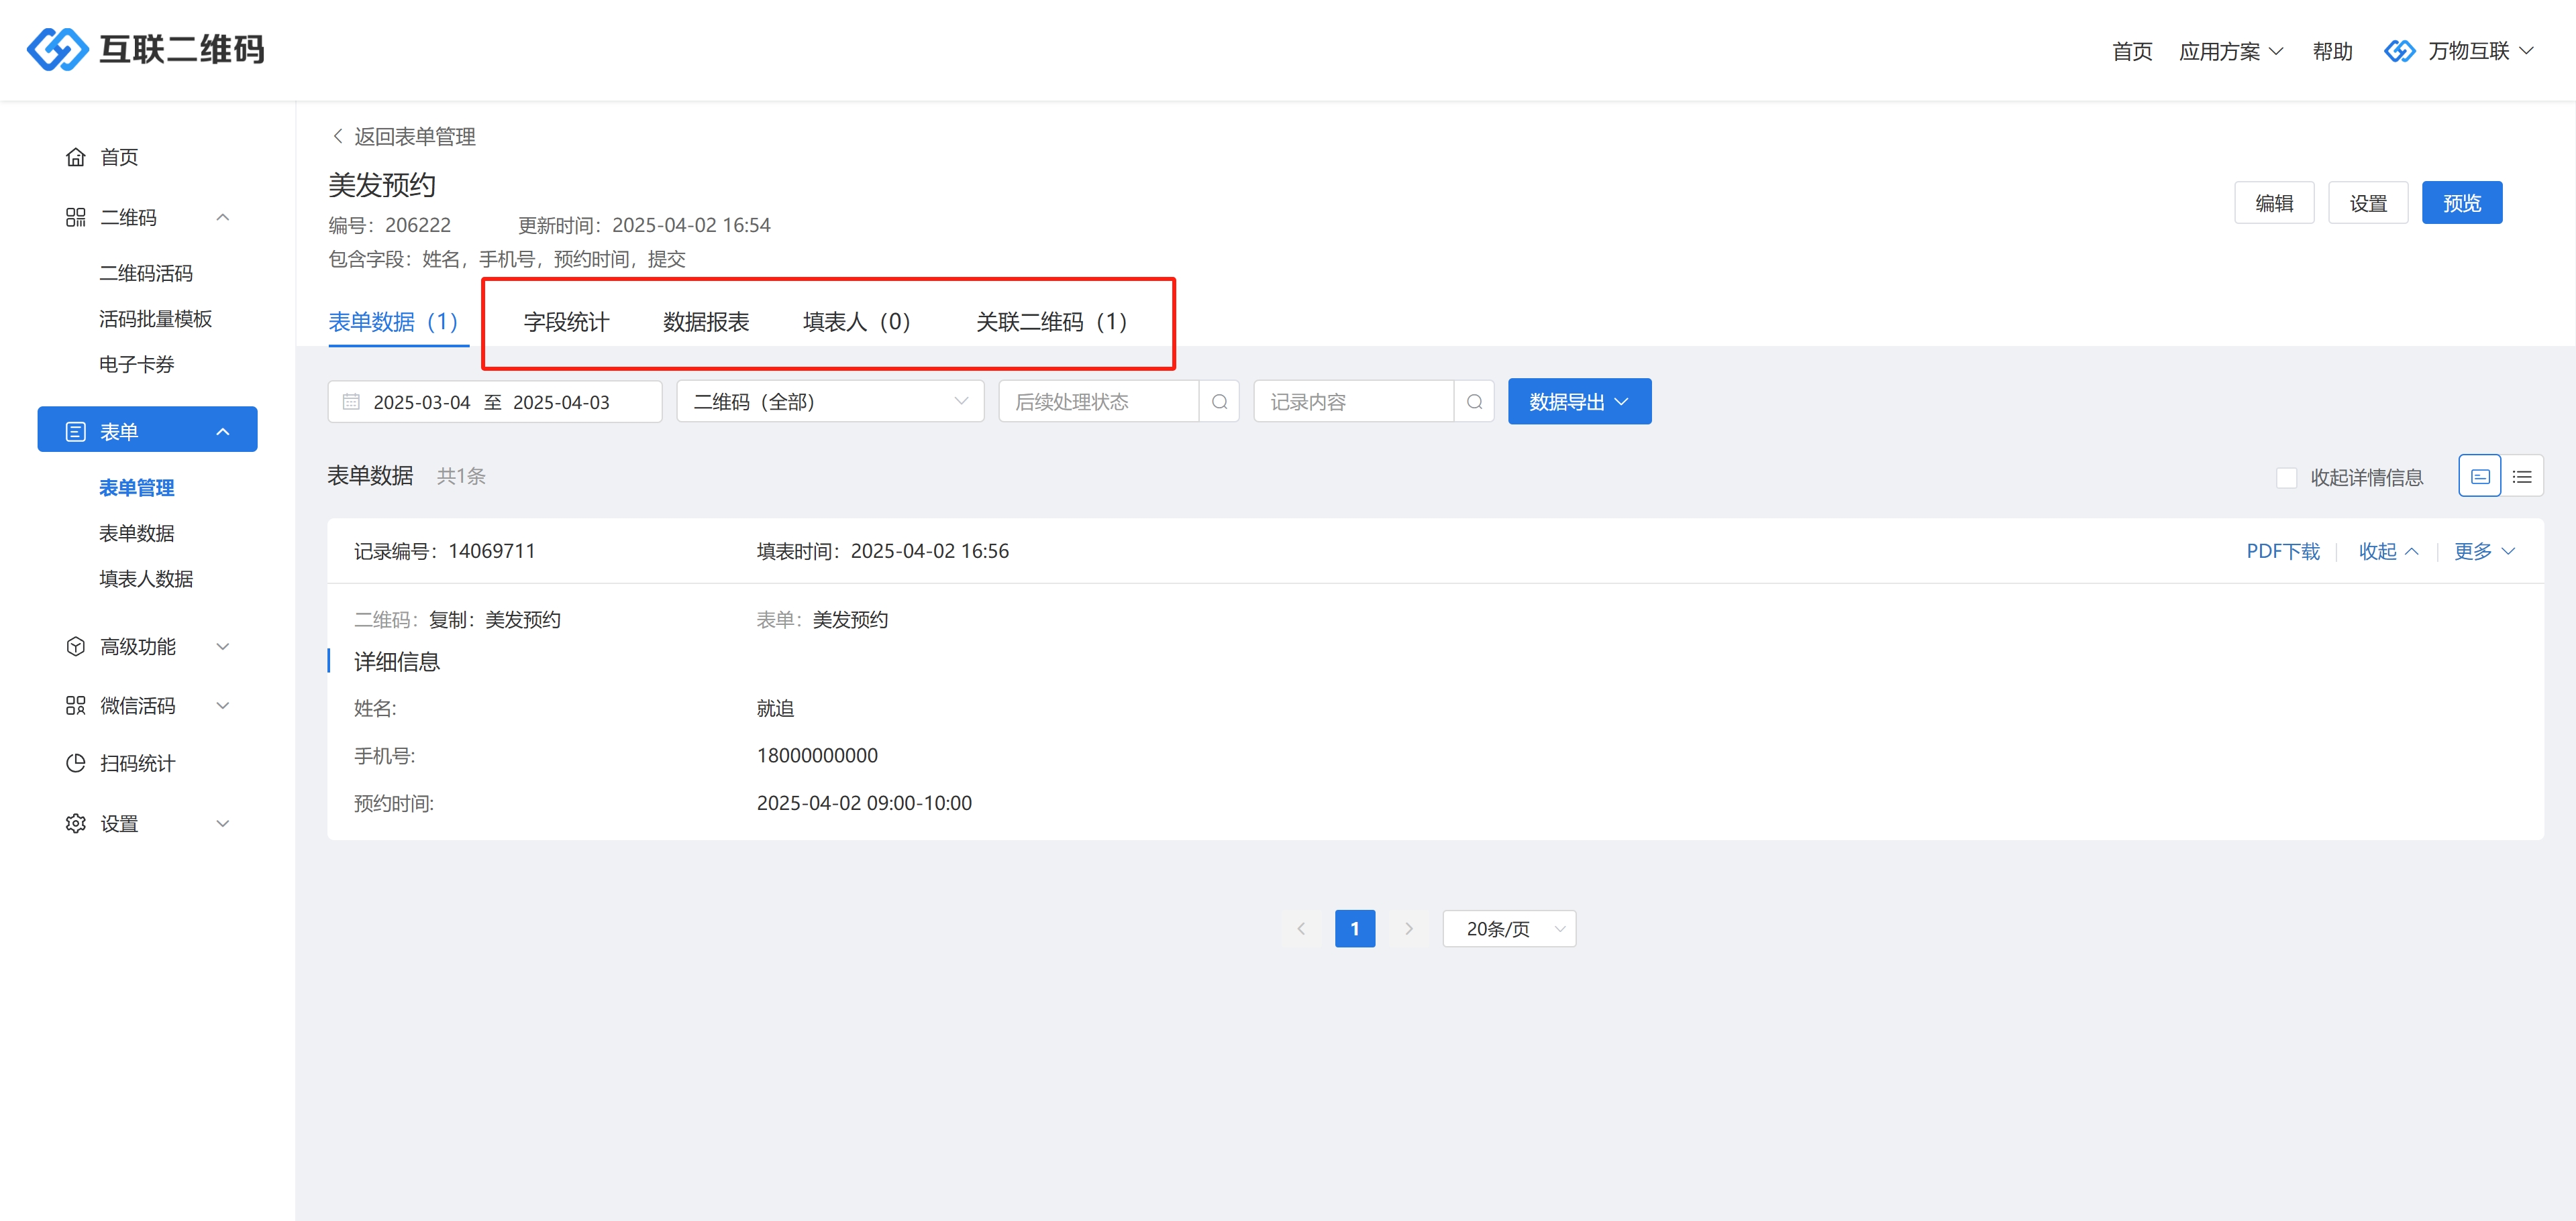Switch to the 字段统计 tab
2576x1221 pixels.
[x=566, y=322]
